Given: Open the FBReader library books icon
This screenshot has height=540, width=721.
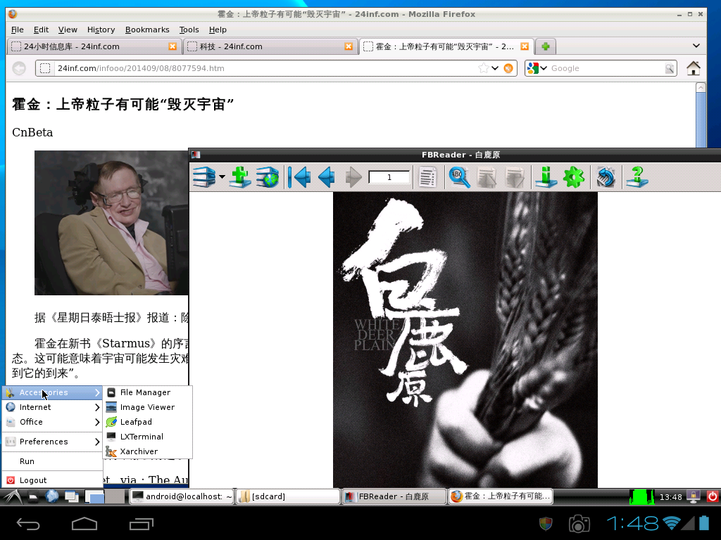Looking at the screenshot, I should point(204,177).
